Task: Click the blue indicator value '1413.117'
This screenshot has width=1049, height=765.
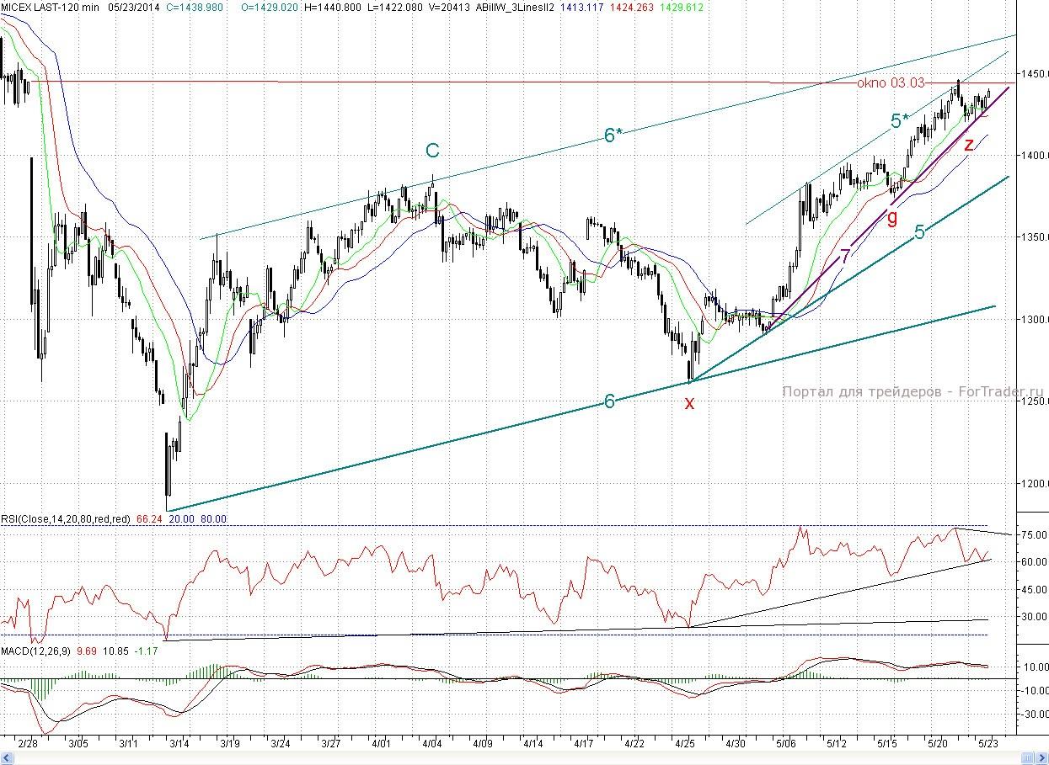Action: click(581, 7)
